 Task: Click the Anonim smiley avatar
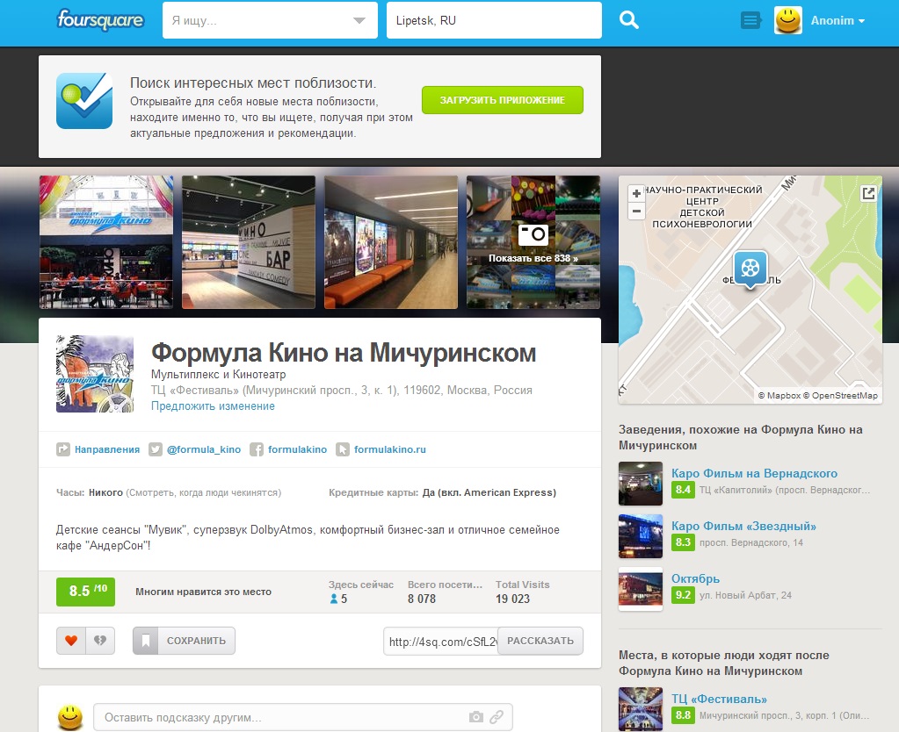(787, 20)
